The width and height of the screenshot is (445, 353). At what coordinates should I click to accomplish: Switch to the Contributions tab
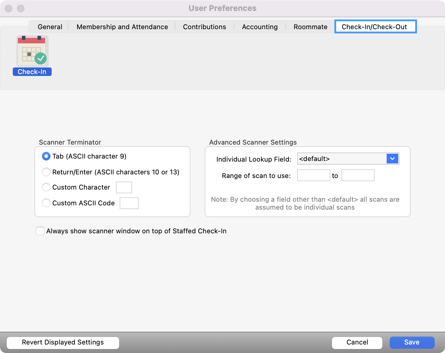coord(204,27)
